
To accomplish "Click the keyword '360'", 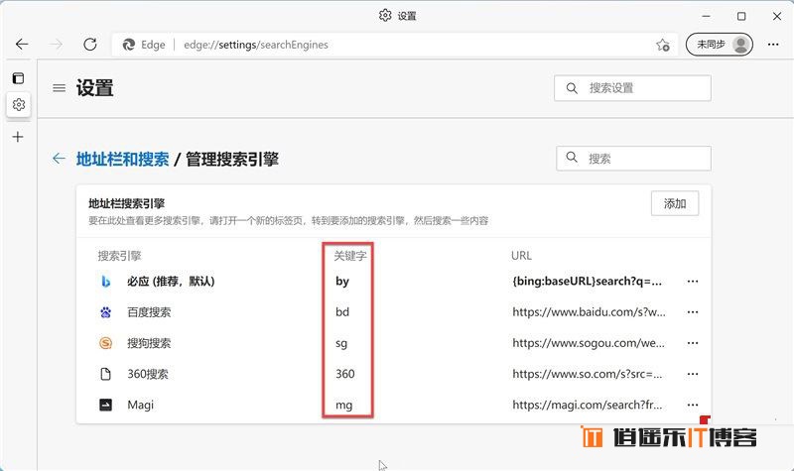I will pyautogui.click(x=344, y=374).
